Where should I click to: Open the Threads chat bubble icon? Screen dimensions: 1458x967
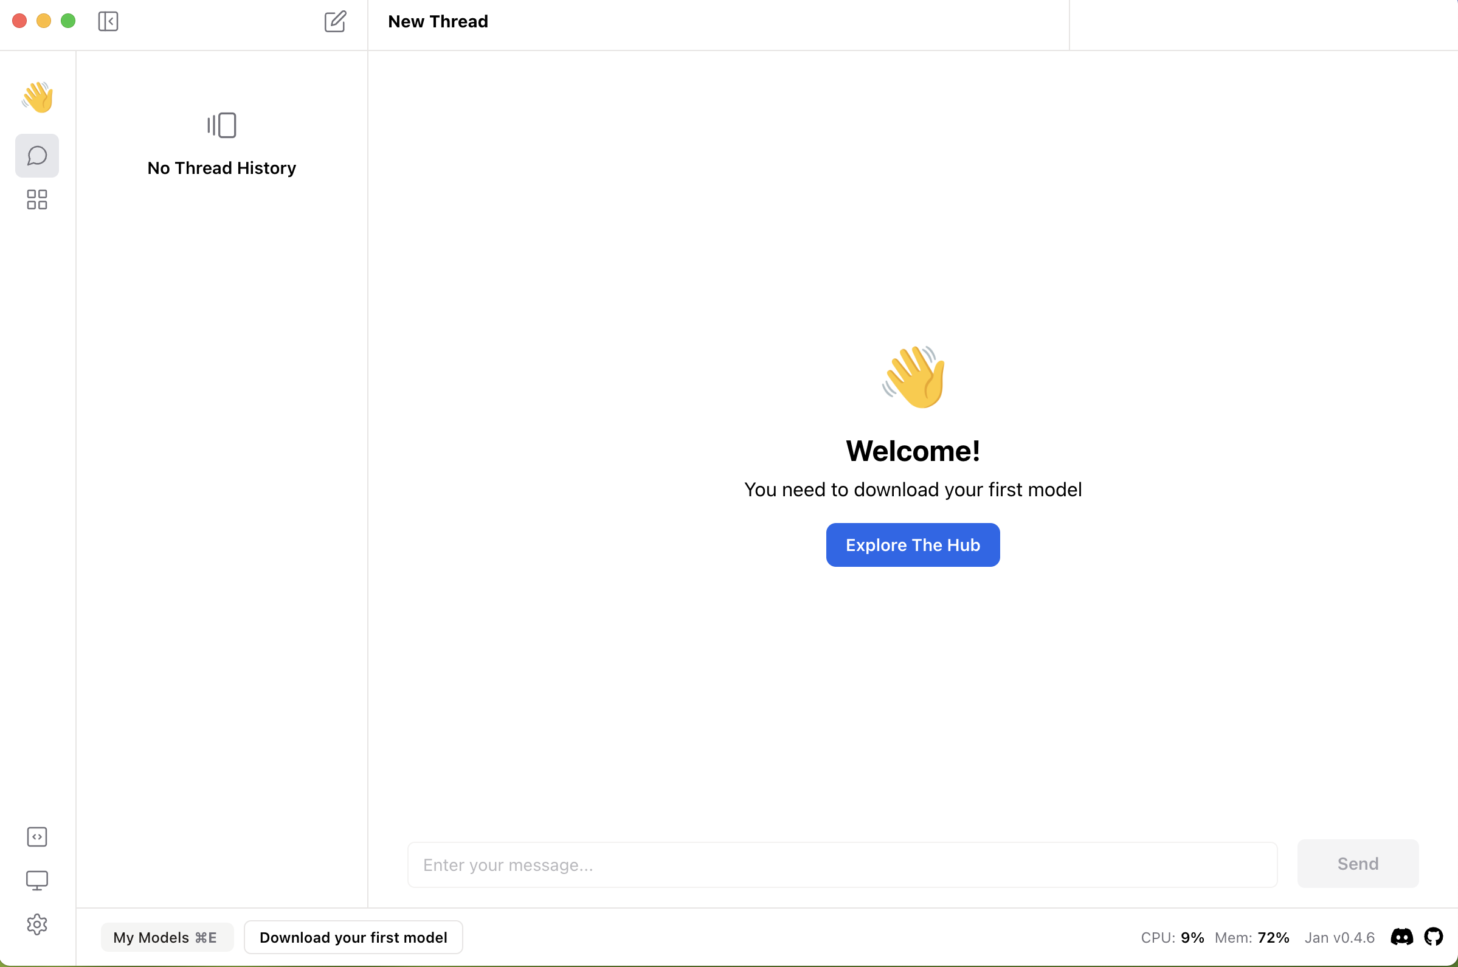tap(37, 156)
